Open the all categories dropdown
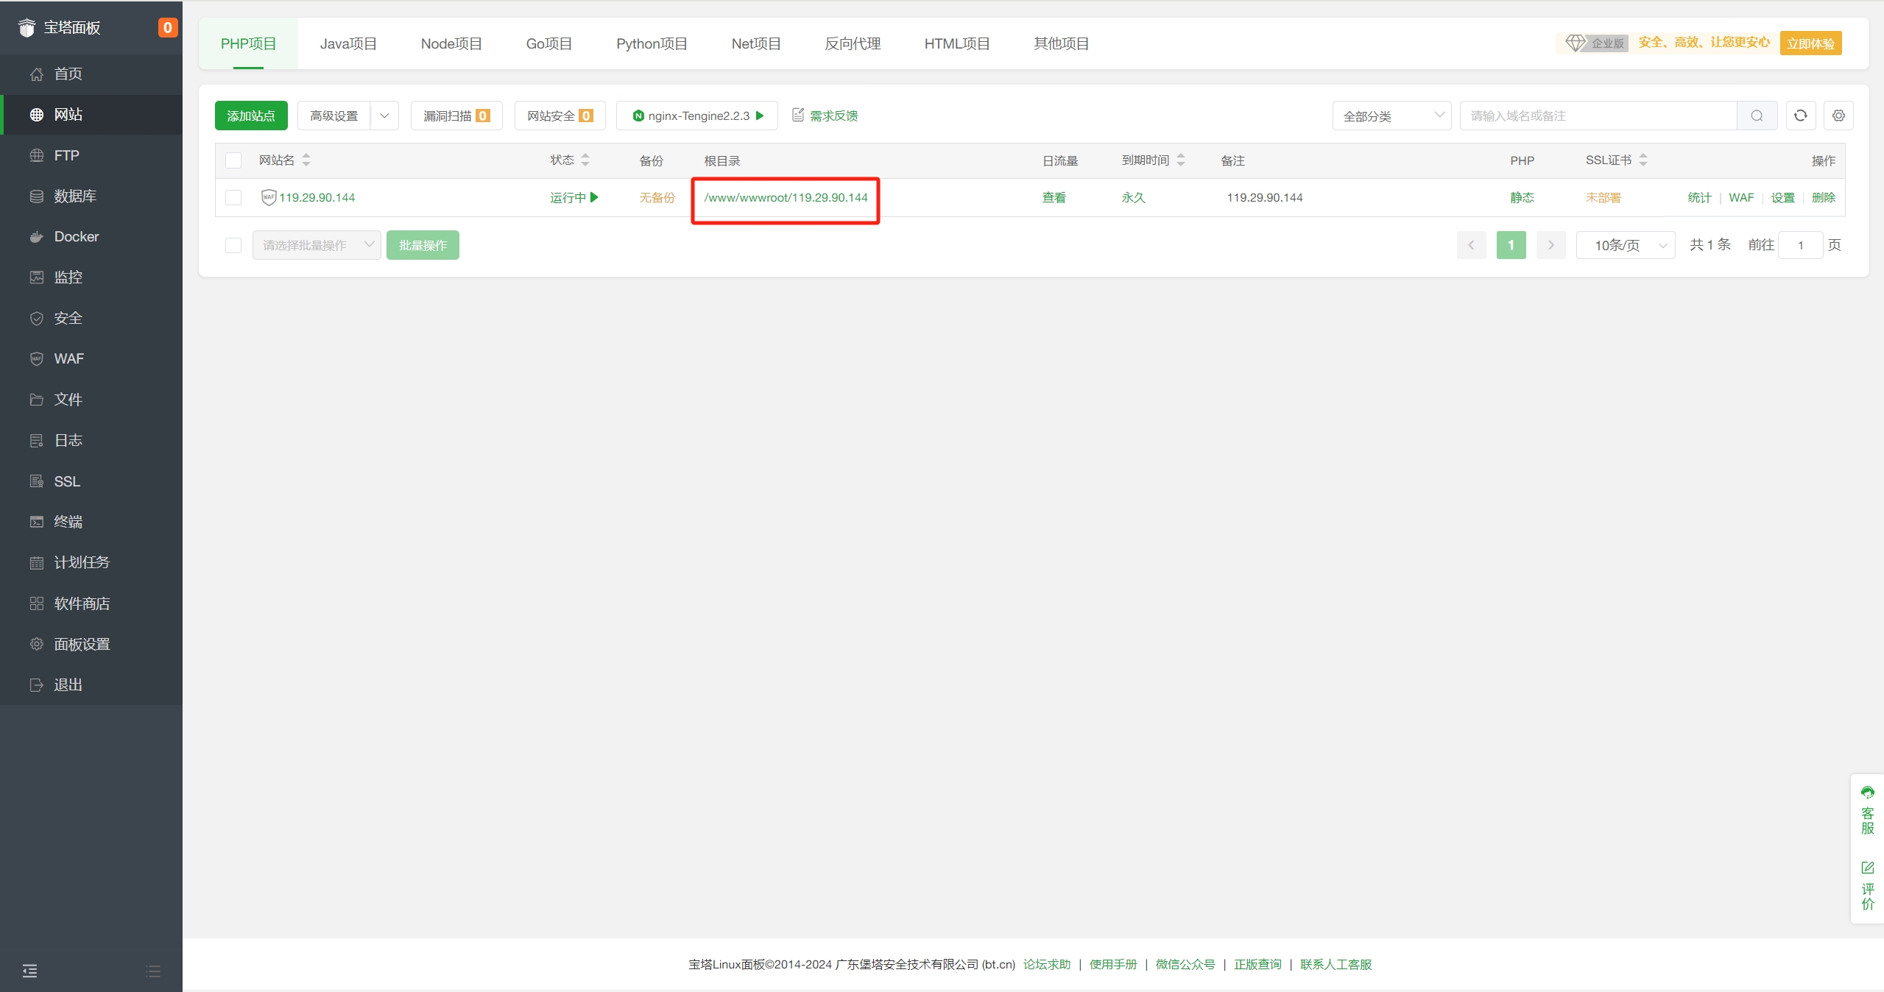This screenshot has width=1884, height=992. (1391, 116)
